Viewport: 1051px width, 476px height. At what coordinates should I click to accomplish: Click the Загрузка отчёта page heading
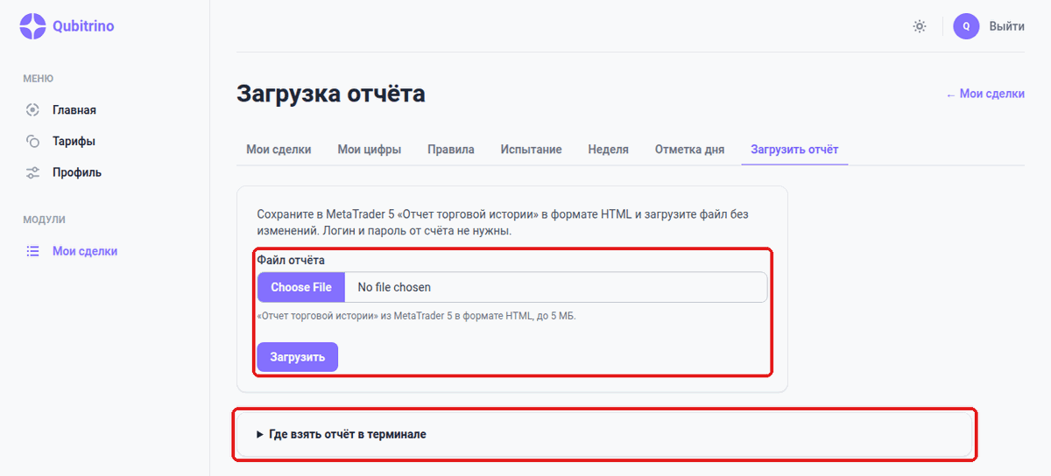(331, 94)
